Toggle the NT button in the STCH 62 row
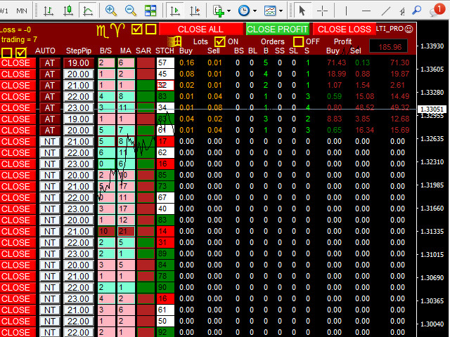Image resolution: width=450 pixels, height=337 pixels. (50, 153)
